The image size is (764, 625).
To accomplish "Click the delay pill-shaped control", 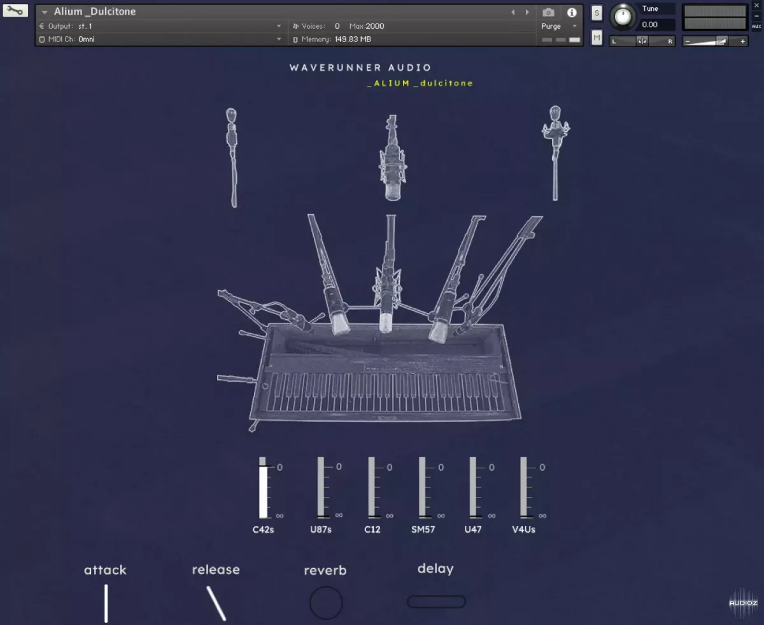I will [x=436, y=601].
